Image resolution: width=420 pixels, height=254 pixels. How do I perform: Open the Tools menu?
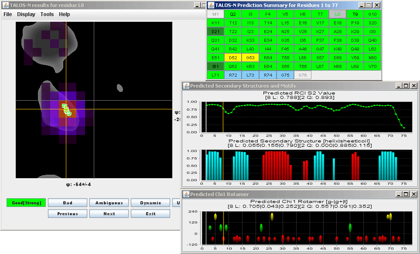pyautogui.click(x=47, y=14)
